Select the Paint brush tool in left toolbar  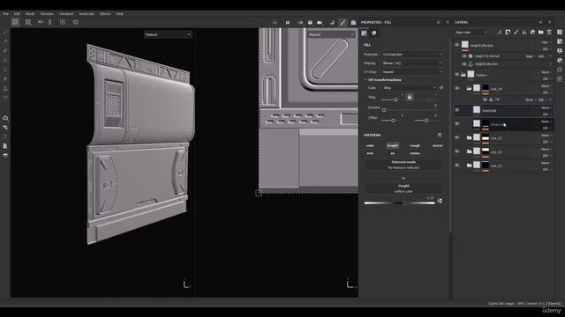[x=5, y=32]
